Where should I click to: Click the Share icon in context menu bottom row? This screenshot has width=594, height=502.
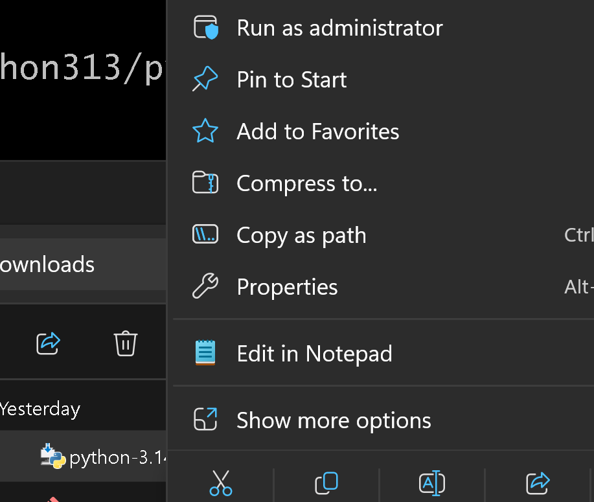pos(538,483)
